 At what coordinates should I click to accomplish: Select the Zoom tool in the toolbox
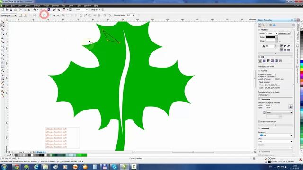point(2,34)
